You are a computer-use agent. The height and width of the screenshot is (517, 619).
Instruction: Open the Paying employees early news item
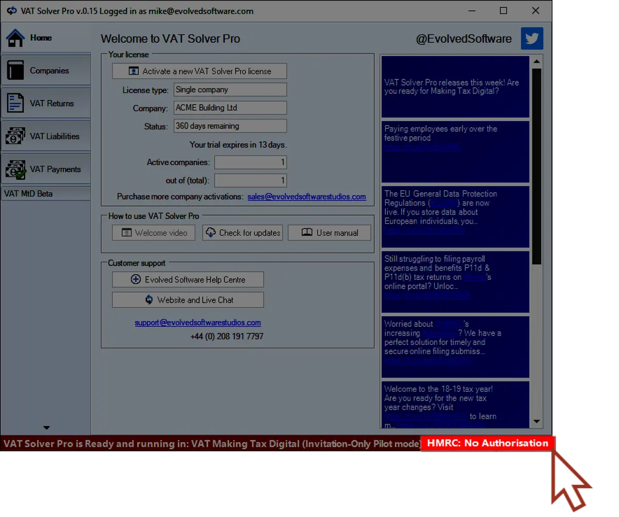pyautogui.click(x=455, y=151)
